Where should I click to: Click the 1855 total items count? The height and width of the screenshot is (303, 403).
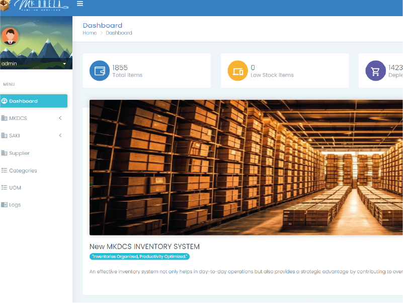pos(120,68)
